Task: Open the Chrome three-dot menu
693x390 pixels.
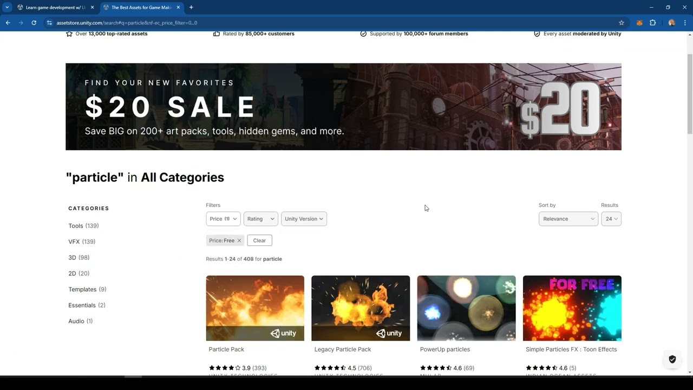Action: (x=685, y=23)
